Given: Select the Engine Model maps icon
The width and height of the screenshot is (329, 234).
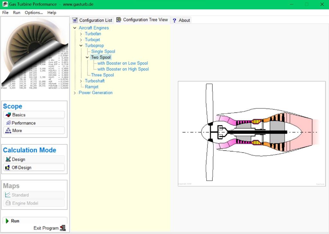Looking at the screenshot, I should [7, 203].
